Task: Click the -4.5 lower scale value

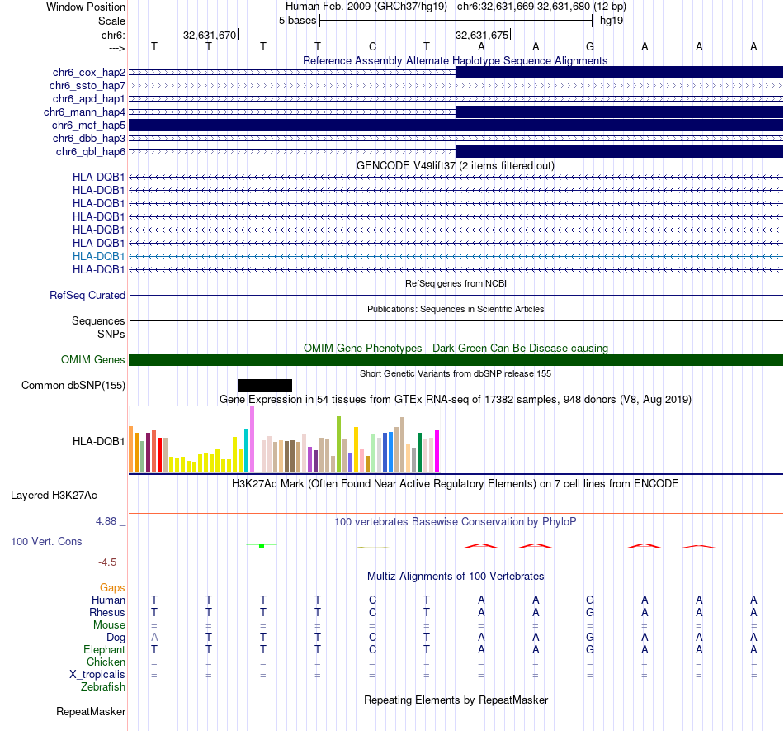Action: click(107, 562)
